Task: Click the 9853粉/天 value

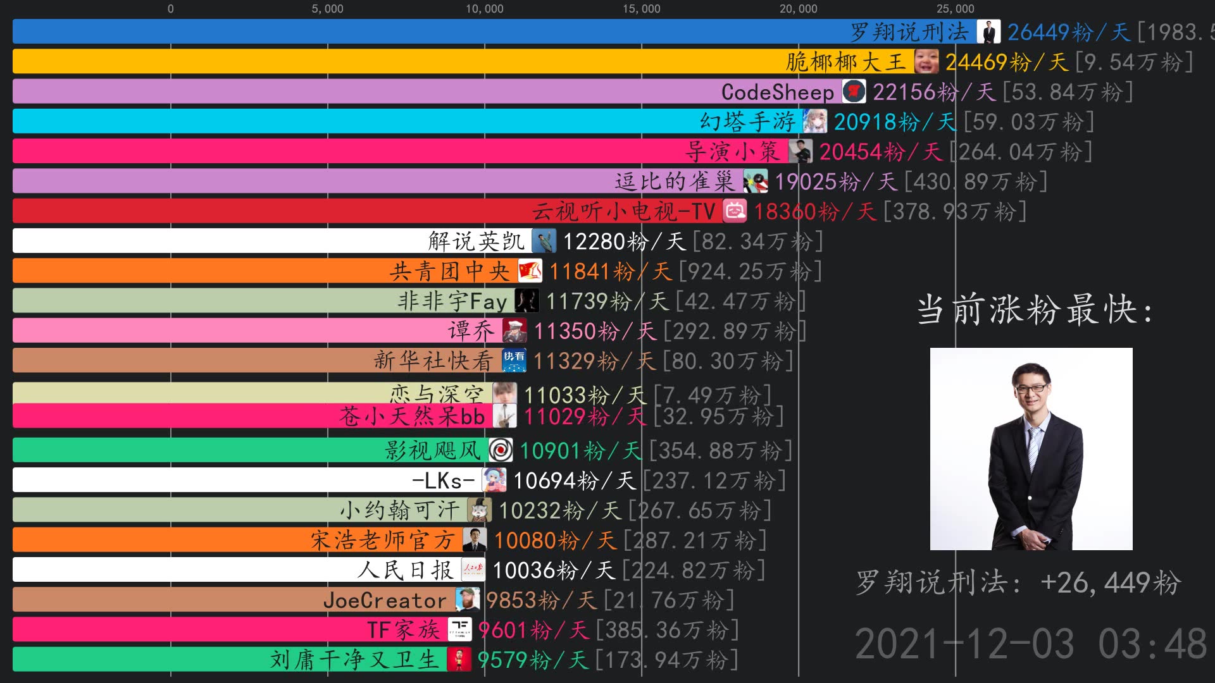Action: tap(541, 600)
